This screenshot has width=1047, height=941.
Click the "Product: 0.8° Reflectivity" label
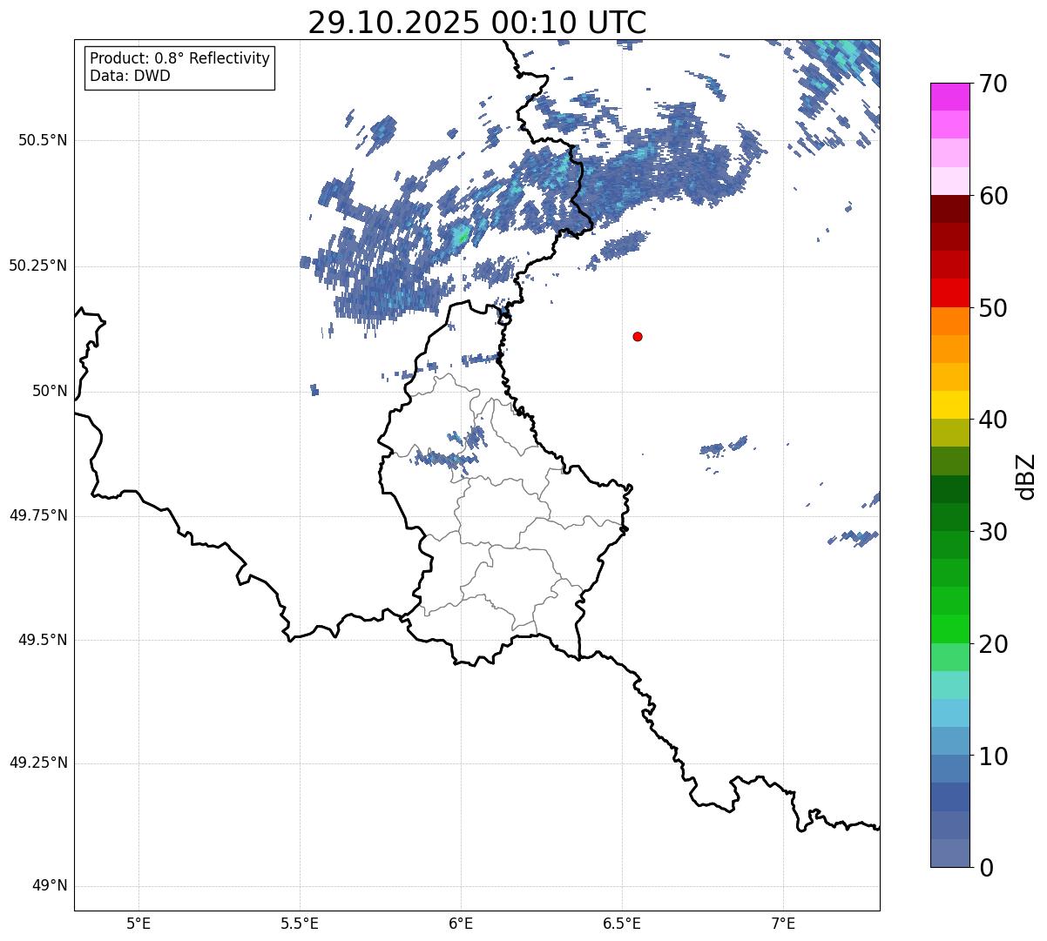point(180,58)
